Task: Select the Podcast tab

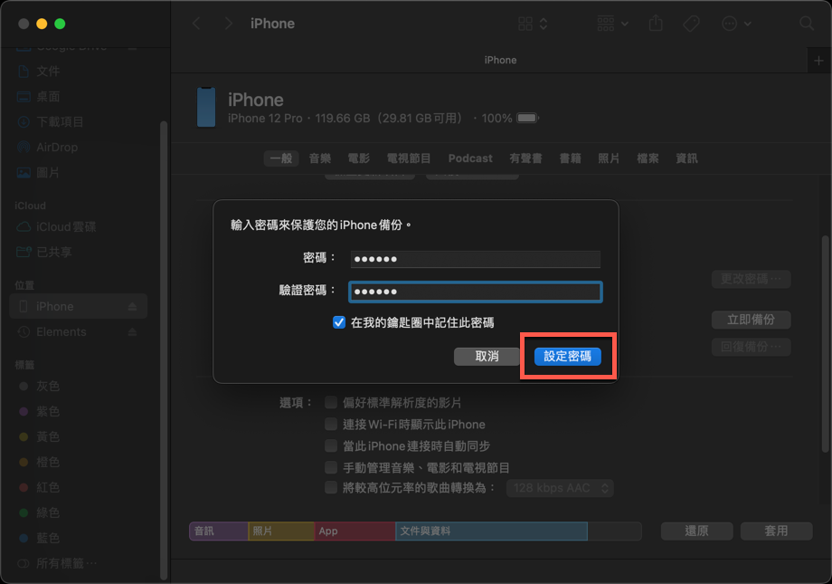Action: point(470,158)
